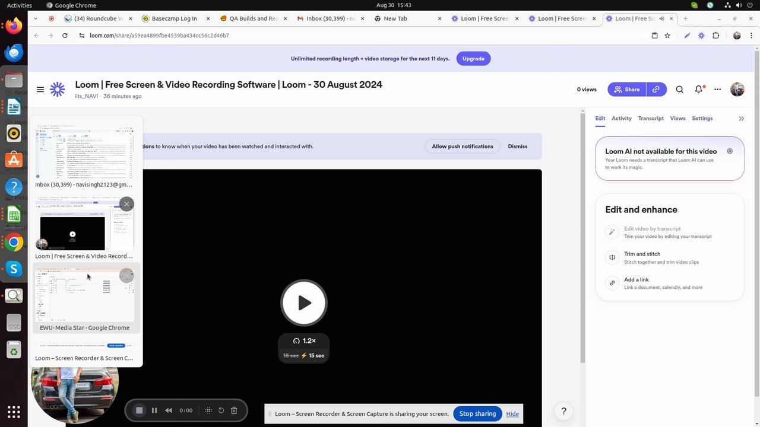Open the help question mark button
The height and width of the screenshot is (427, 760).
point(563,411)
